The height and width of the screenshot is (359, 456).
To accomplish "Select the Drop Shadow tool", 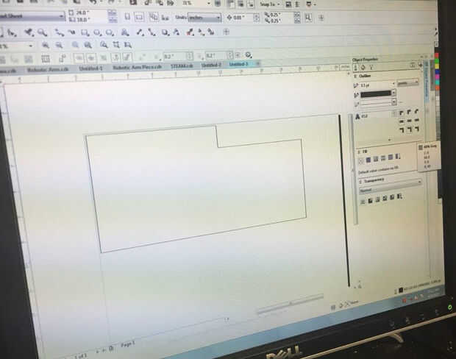I will click(165, 32).
